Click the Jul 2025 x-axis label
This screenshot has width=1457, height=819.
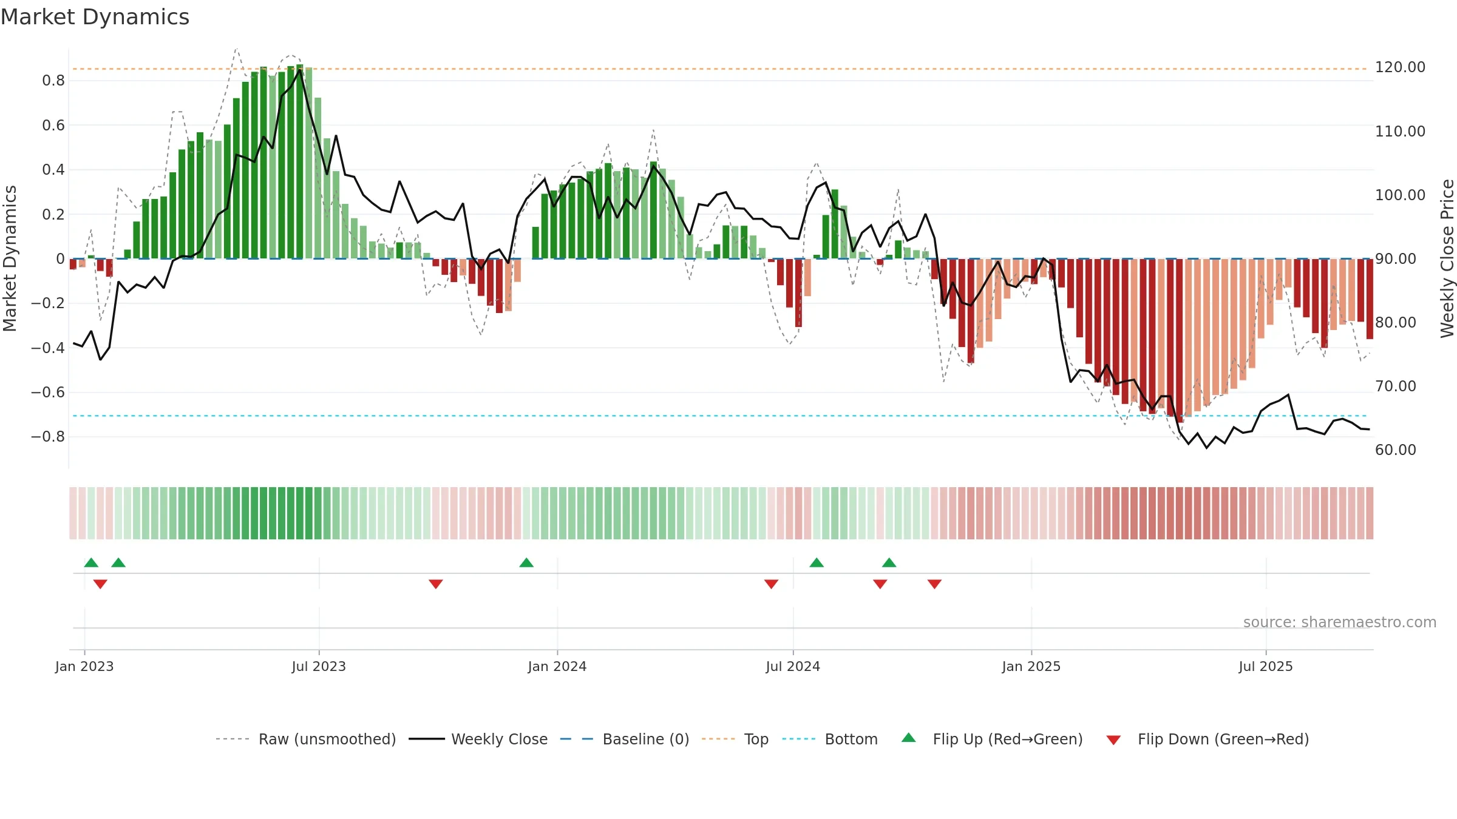(x=1266, y=666)
